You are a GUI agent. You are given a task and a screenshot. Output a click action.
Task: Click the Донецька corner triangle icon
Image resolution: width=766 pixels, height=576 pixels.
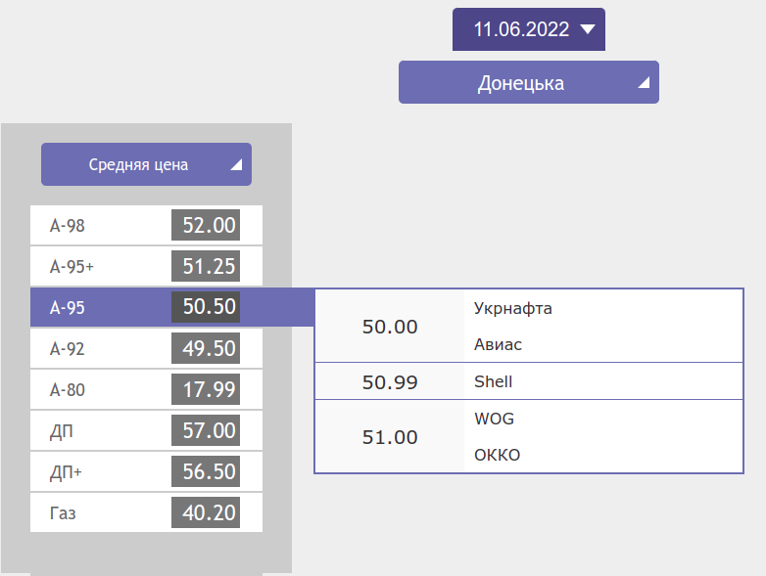coord(644,84)
